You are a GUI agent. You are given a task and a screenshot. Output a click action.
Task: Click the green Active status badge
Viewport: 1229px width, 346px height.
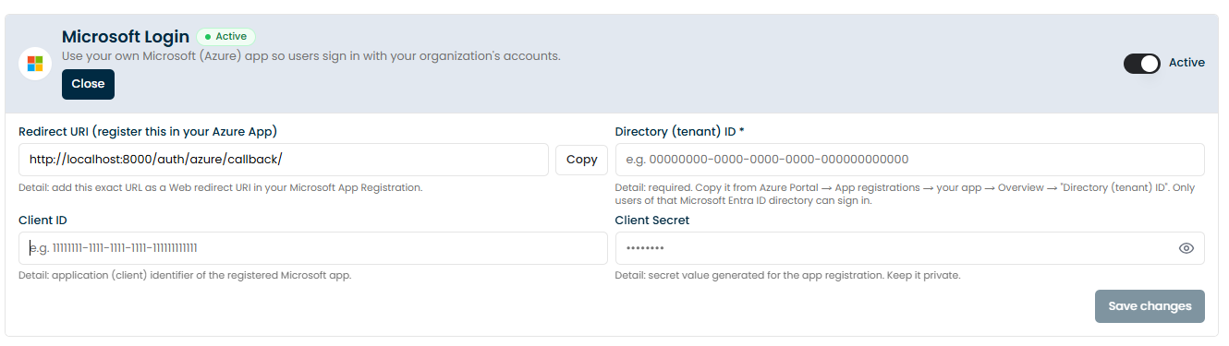[x=225, y=37]
